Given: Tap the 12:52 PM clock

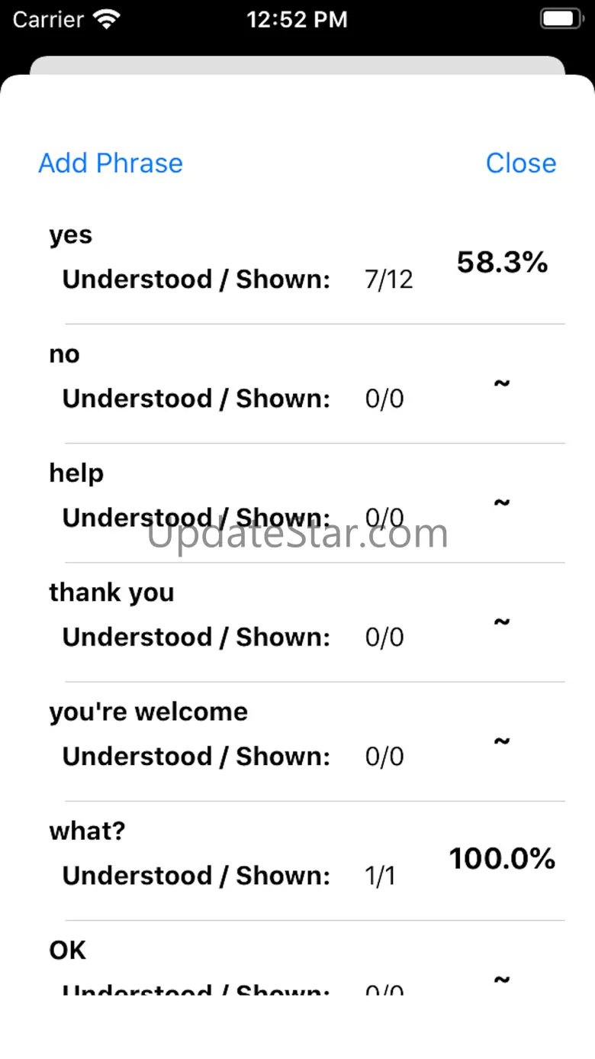Looking at the screenshot, I should pyautogui.click(x=297, y=19).
